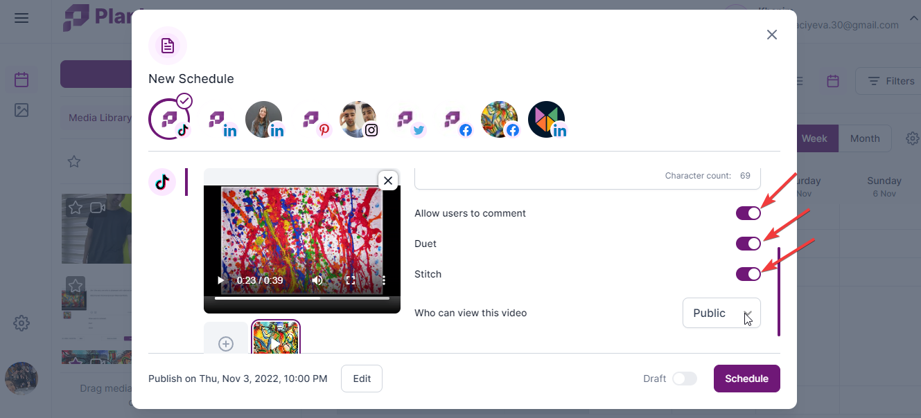
Task: Select the painting-avatar Facebook page
Action: pos(500,120)
